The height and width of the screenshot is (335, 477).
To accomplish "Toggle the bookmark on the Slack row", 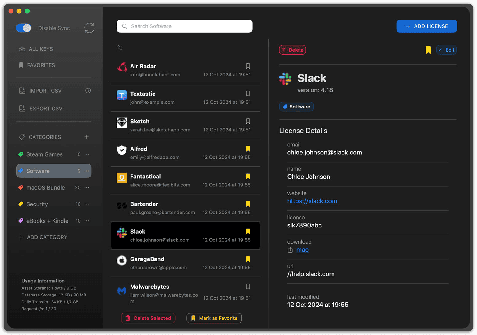I will tap(248, 232).
